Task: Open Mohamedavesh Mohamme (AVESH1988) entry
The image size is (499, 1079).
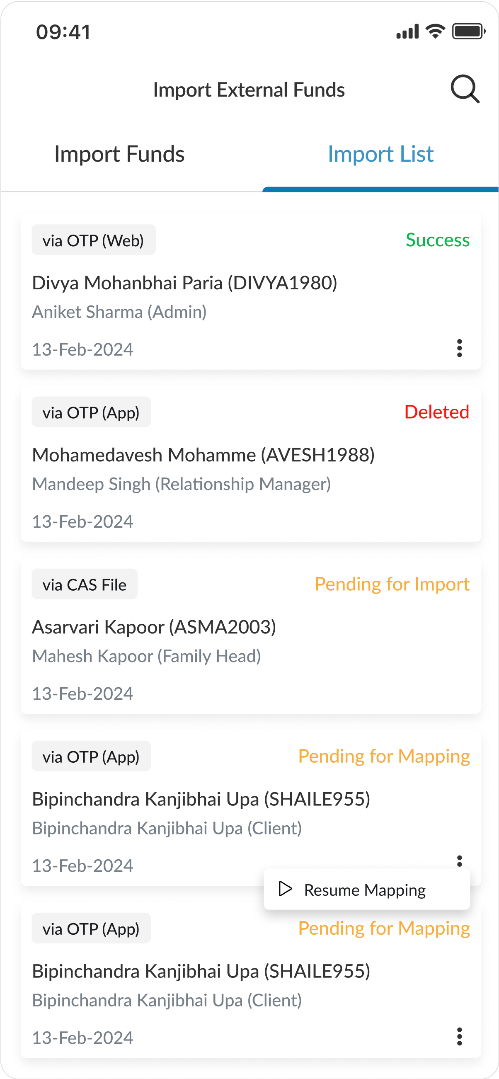Action: tap(203, 455)
